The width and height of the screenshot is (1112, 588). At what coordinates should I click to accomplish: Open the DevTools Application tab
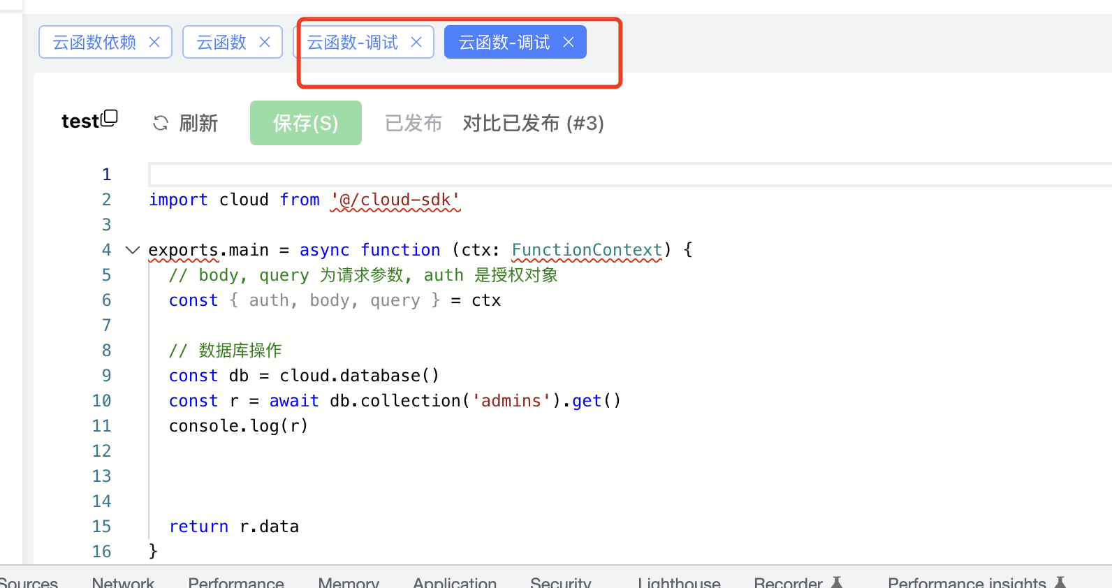pyautogui.click(x=455, y=582)
